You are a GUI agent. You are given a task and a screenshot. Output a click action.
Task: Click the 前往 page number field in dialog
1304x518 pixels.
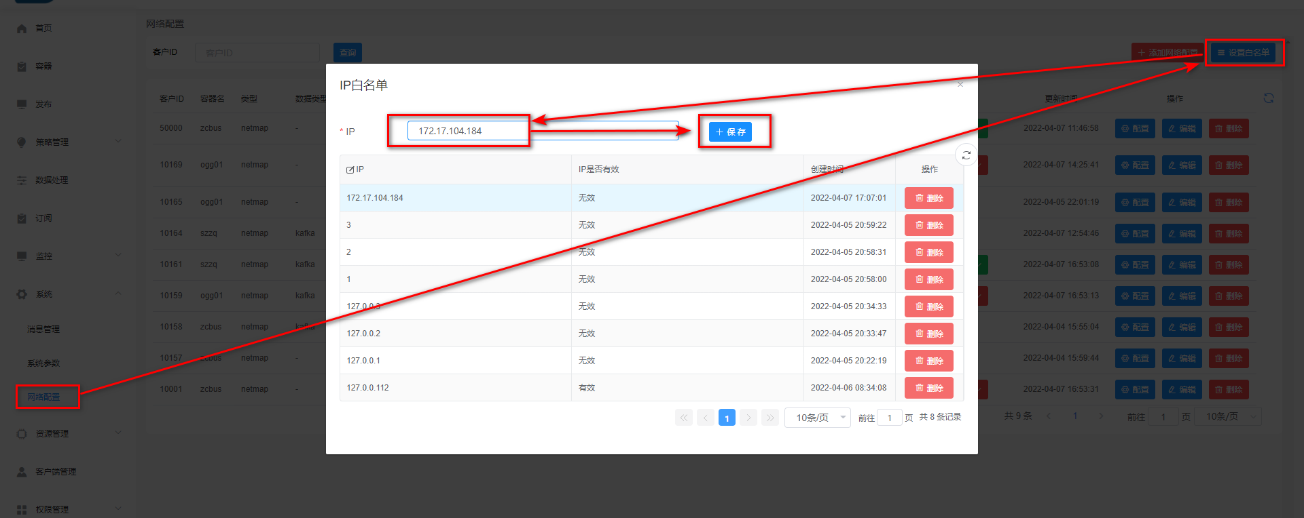click(x=889, y=418)
